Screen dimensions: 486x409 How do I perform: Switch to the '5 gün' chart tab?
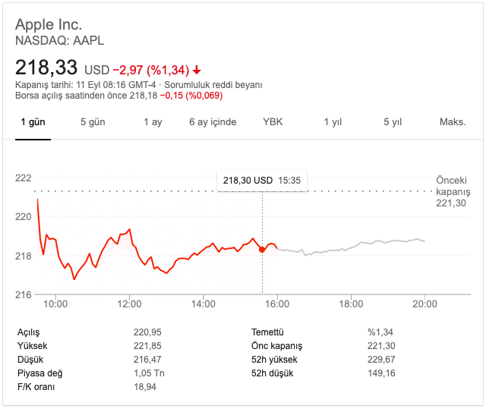coord(93,122)
